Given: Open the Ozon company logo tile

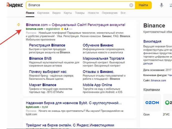Looking at the screenshot, I should tap(152, 103).
